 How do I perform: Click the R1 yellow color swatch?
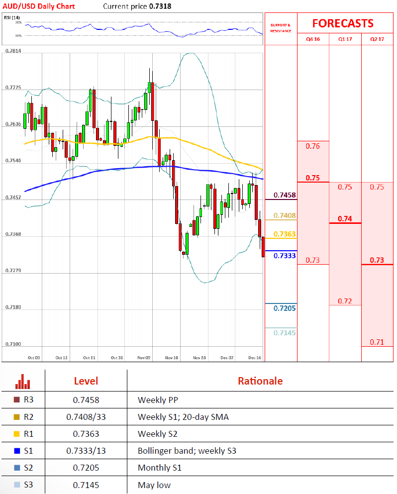[17, 434]
